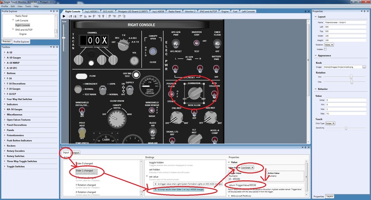Click the vertical spacing toolbar icon
This screenshot has height=200, width=371.
point(124,16)
